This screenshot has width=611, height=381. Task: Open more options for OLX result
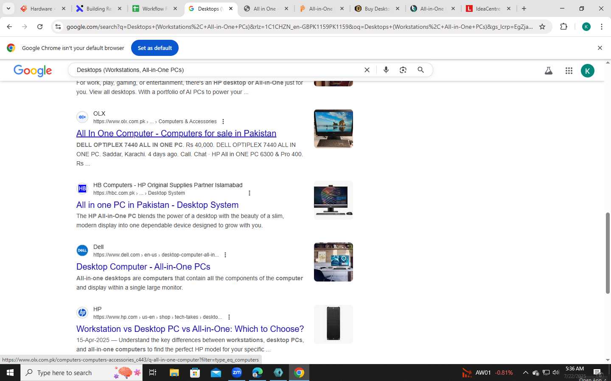coord(223,121)
